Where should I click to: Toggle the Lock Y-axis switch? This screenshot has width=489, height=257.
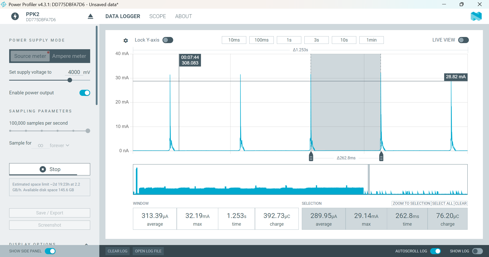point(168,40)
